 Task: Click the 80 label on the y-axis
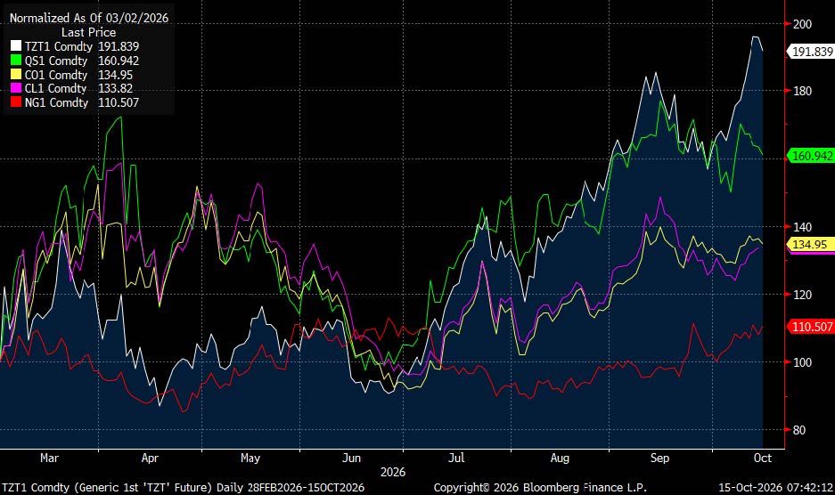coord(799,430)
